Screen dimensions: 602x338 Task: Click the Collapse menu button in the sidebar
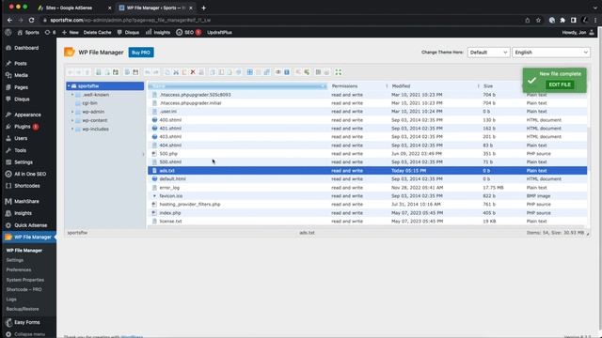tap(25, 334)
